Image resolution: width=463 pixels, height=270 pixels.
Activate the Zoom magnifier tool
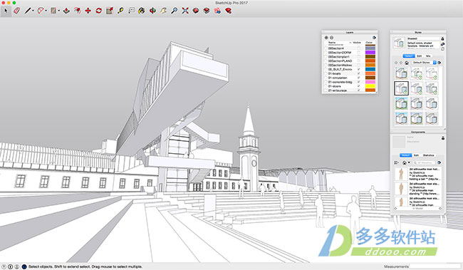[175, 11]
